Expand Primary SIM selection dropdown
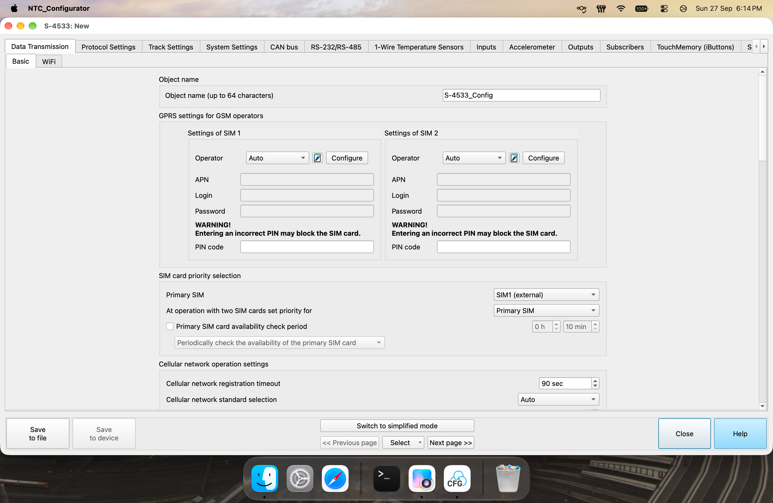This screenshot has height=503, width=773. tap(546, 295)
